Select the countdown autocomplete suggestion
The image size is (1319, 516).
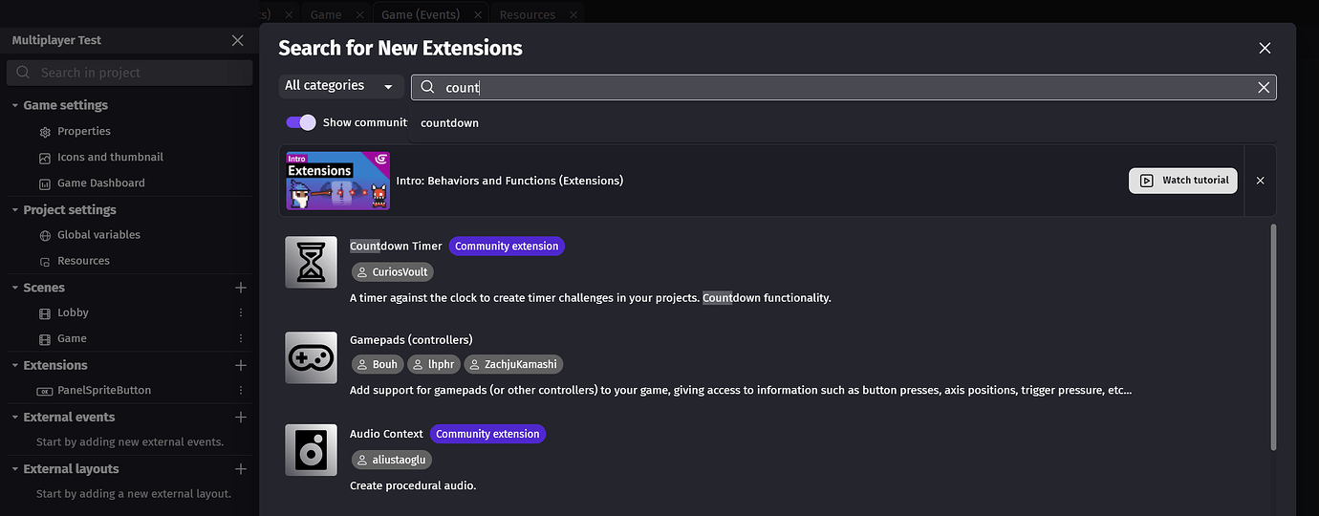tap(449, 123)
